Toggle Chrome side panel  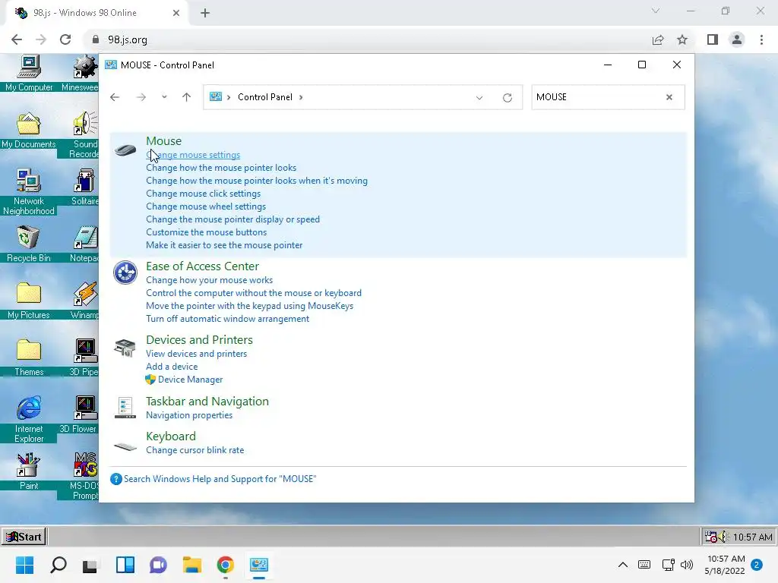tap(713, 39)
